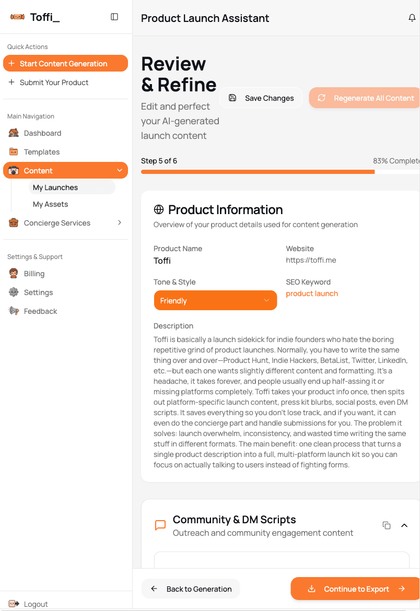Click the Product Launch Assistant title
The width and height of the screenshot is (420, 611).
coord(205,18)
